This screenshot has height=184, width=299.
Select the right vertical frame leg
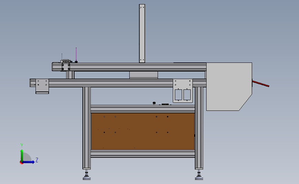[199, 128]
